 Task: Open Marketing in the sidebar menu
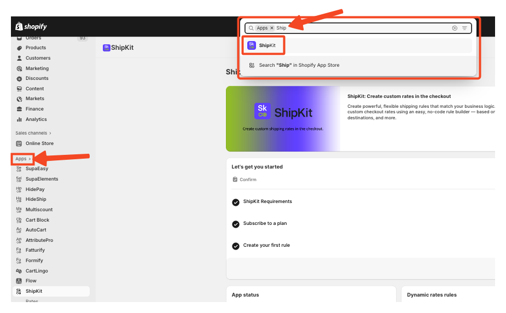click(37, 68)
